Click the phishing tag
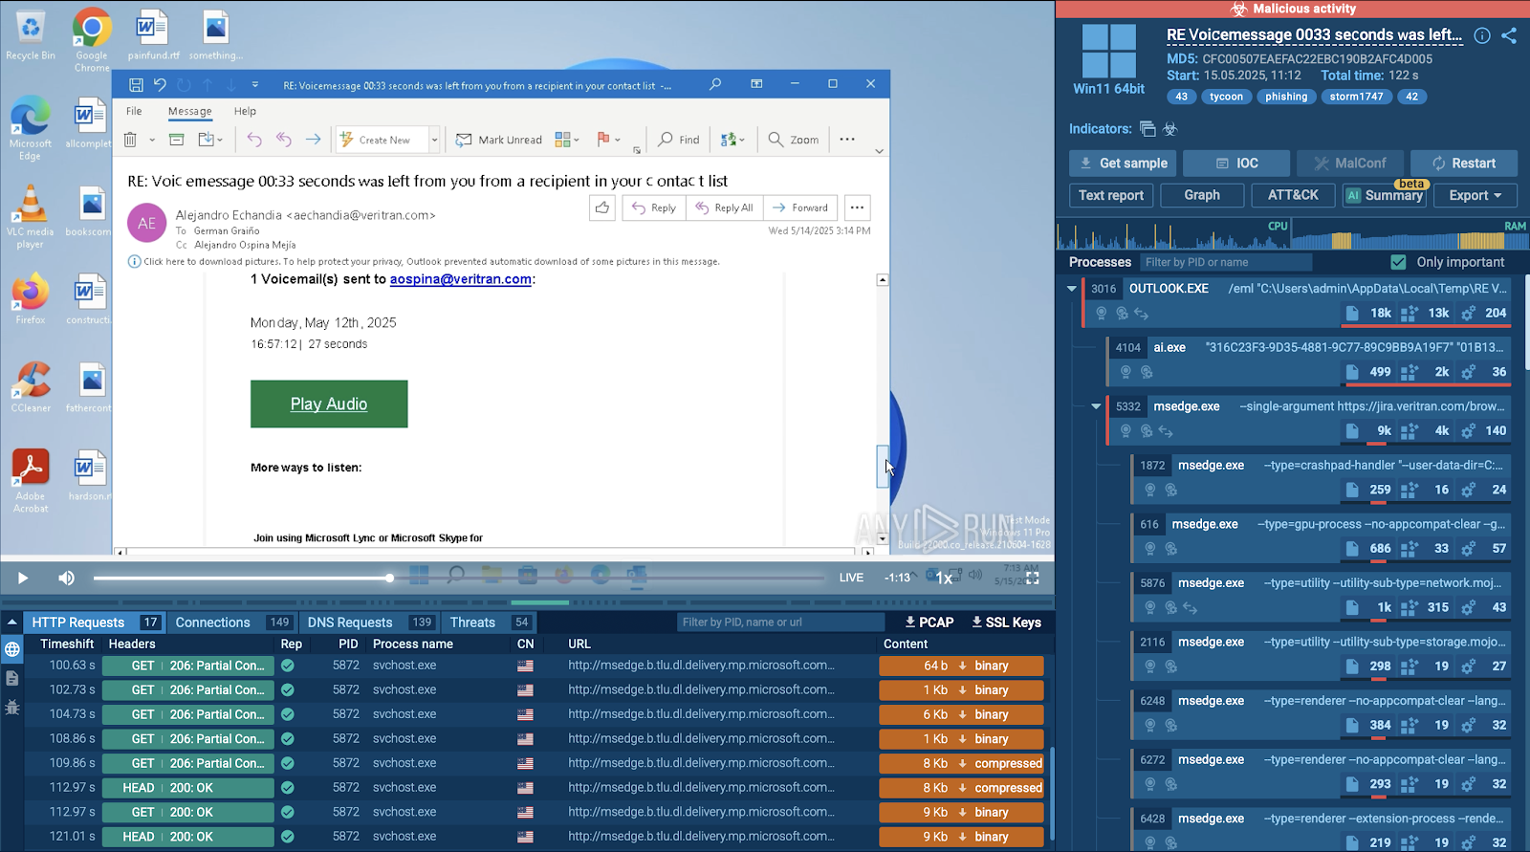Image resolution: width=1530 pixels, height=852 pixels. (x=1286, y=97)
